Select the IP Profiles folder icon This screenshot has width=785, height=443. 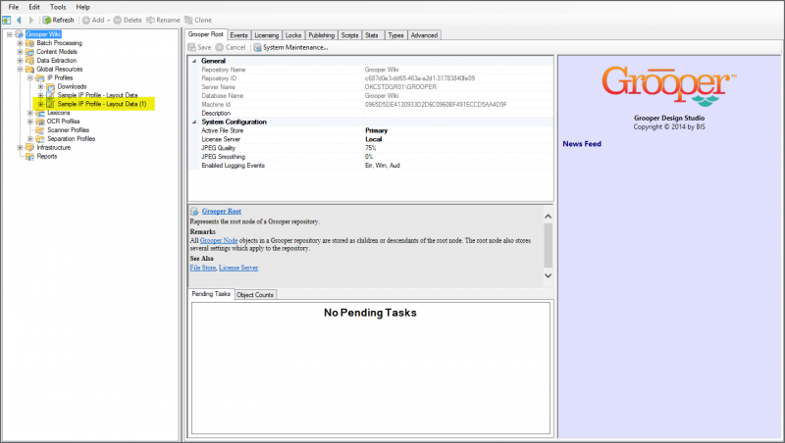(40, 78)
